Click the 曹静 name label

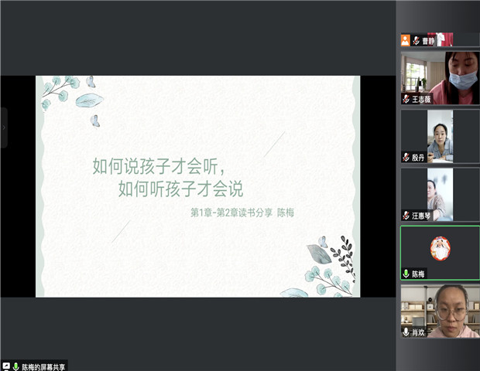click(428, 40)
